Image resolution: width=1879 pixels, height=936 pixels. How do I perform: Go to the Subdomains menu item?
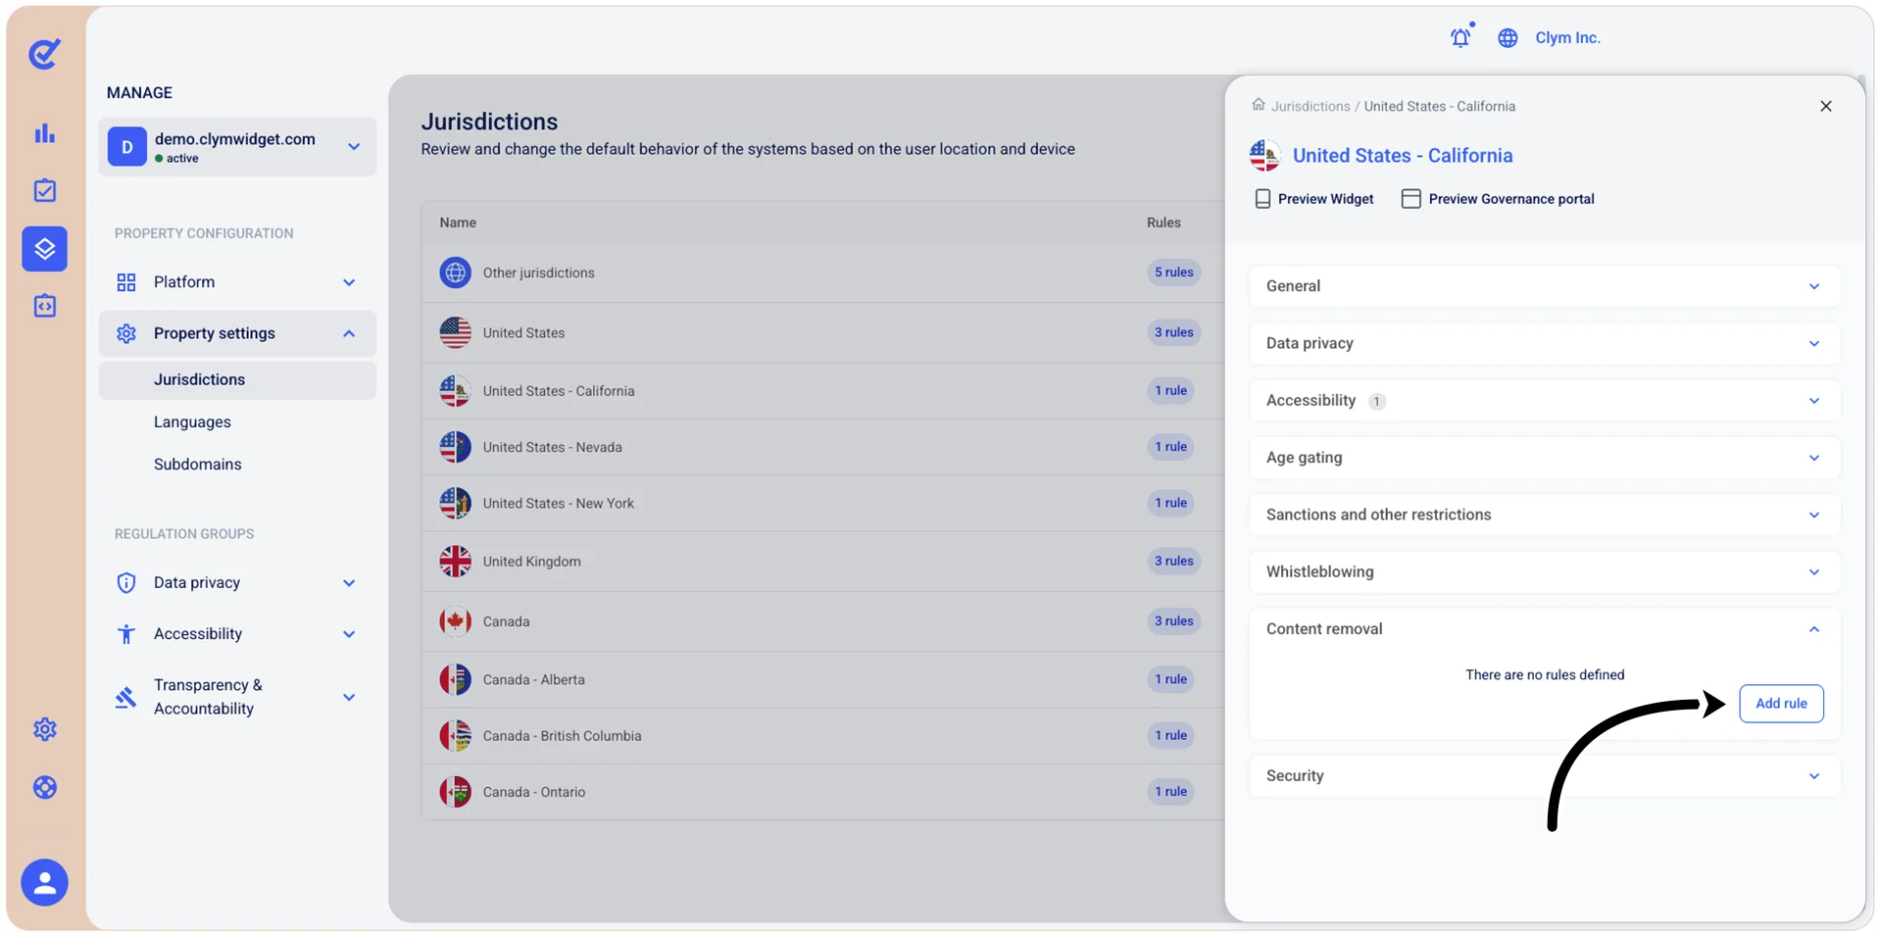197,465
